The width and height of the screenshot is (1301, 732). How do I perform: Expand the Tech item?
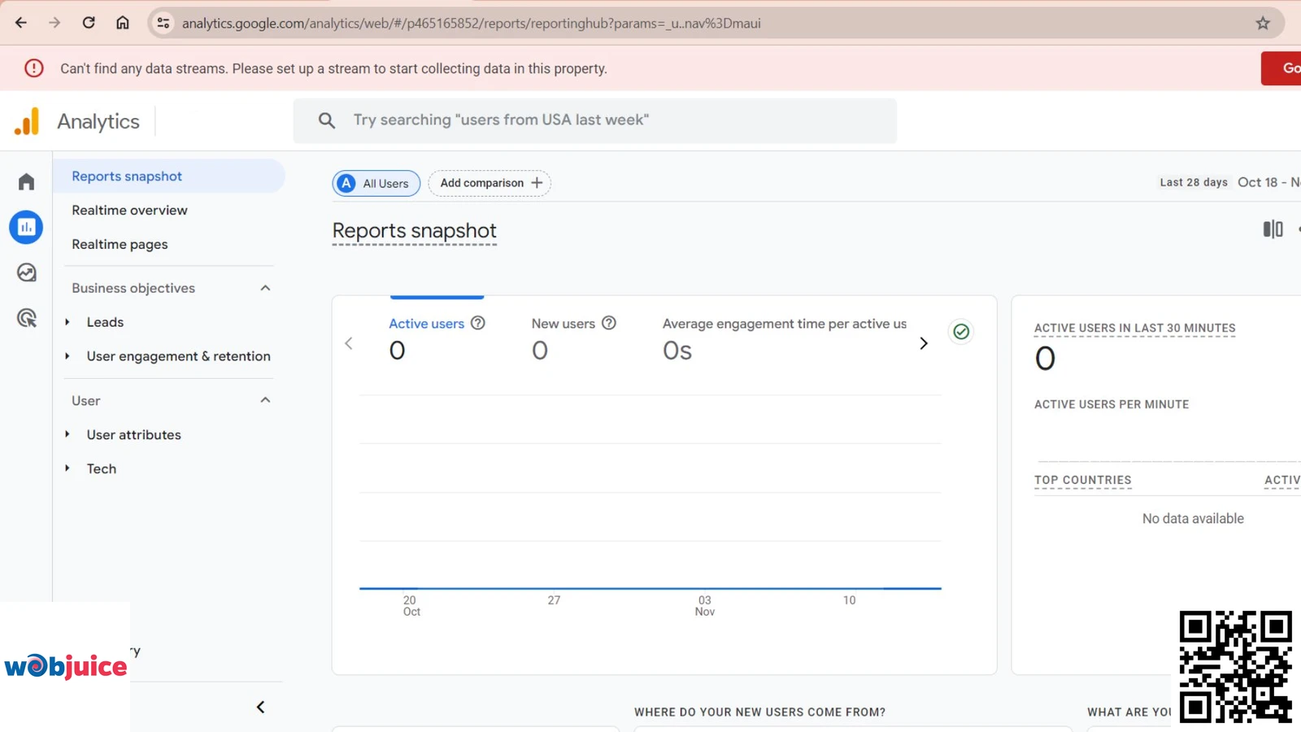tap(67, 468)
